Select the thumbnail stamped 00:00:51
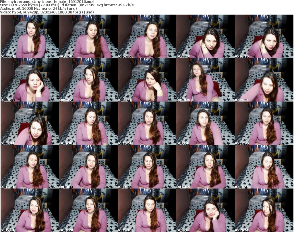 [30, 36]
